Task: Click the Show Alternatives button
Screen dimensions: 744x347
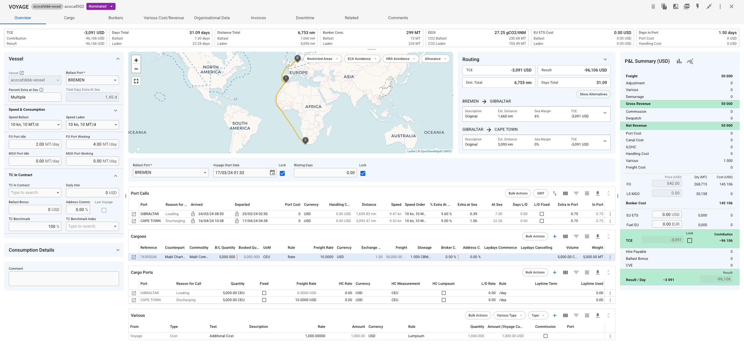Action: (593, 94)
